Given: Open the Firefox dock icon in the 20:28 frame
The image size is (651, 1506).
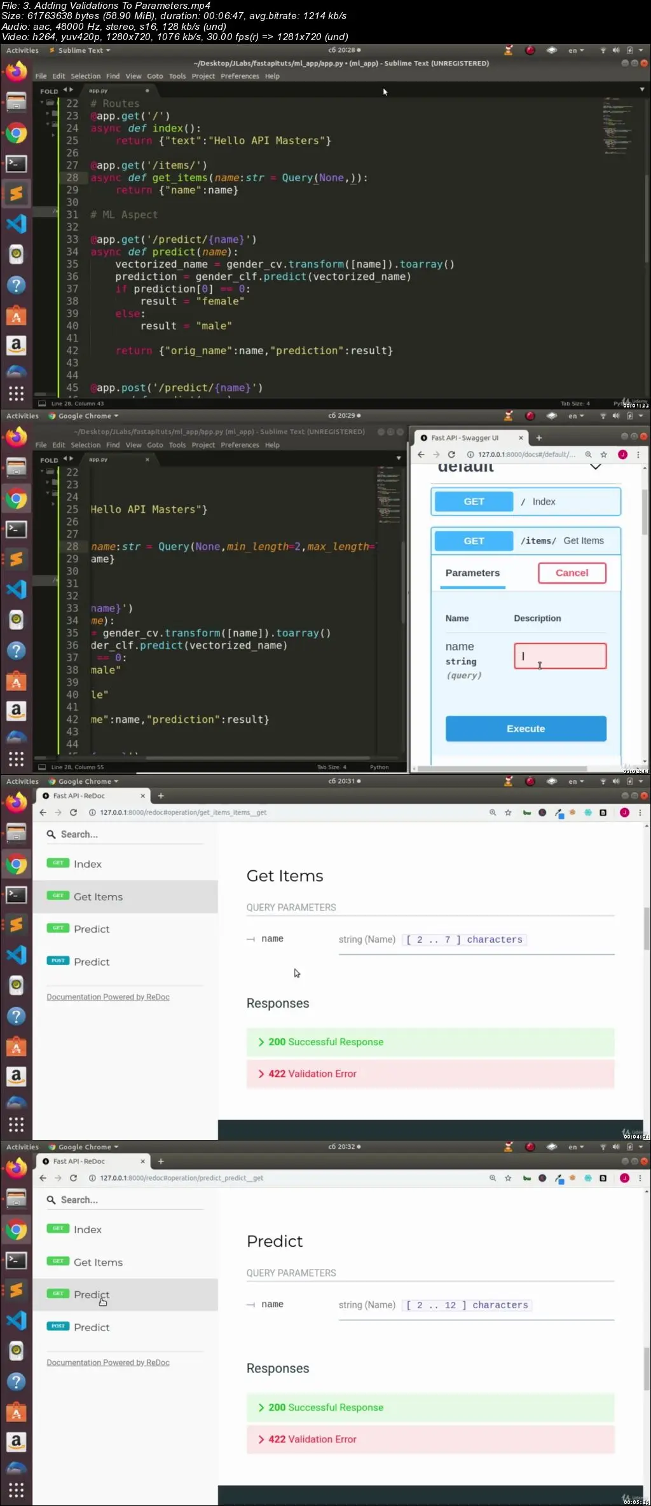Looking at the screenshot, I should tap(17, 71).
